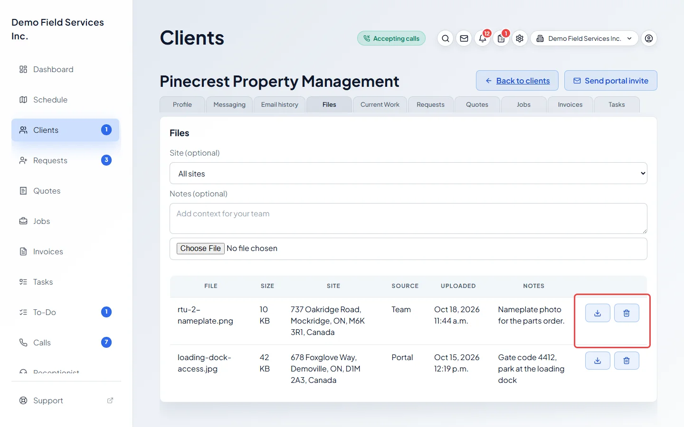Click the Choose File button

point(200,249)
